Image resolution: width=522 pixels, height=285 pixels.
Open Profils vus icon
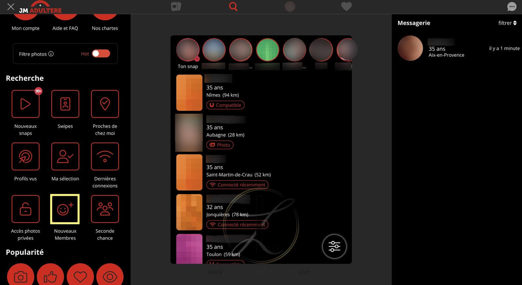pos(25,156)
